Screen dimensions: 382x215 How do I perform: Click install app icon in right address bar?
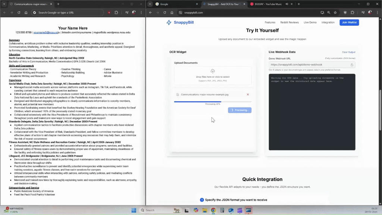tap(322, 13)
